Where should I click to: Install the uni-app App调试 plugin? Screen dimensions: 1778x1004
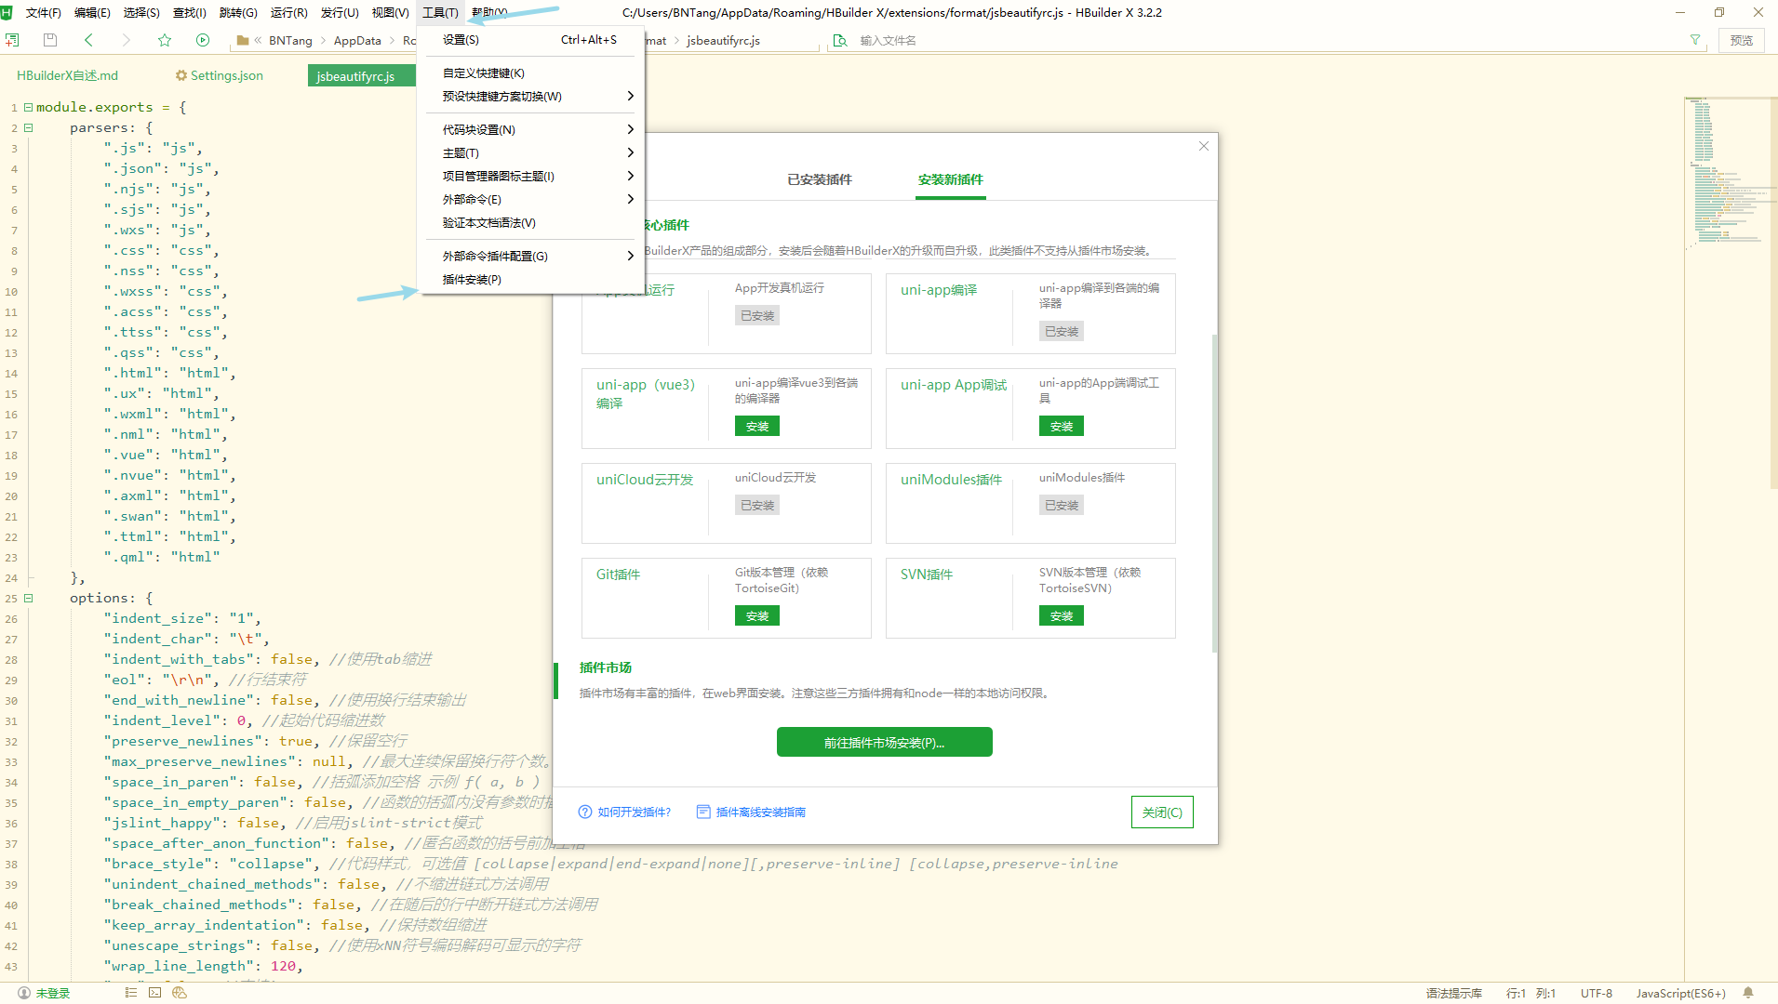(x=1062, y=427)
